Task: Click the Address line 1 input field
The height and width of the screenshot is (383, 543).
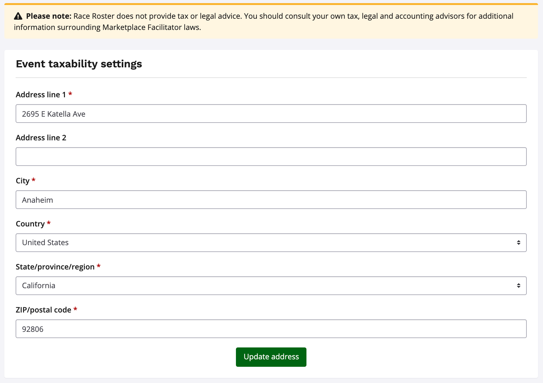Action: (x=271, y=114)
